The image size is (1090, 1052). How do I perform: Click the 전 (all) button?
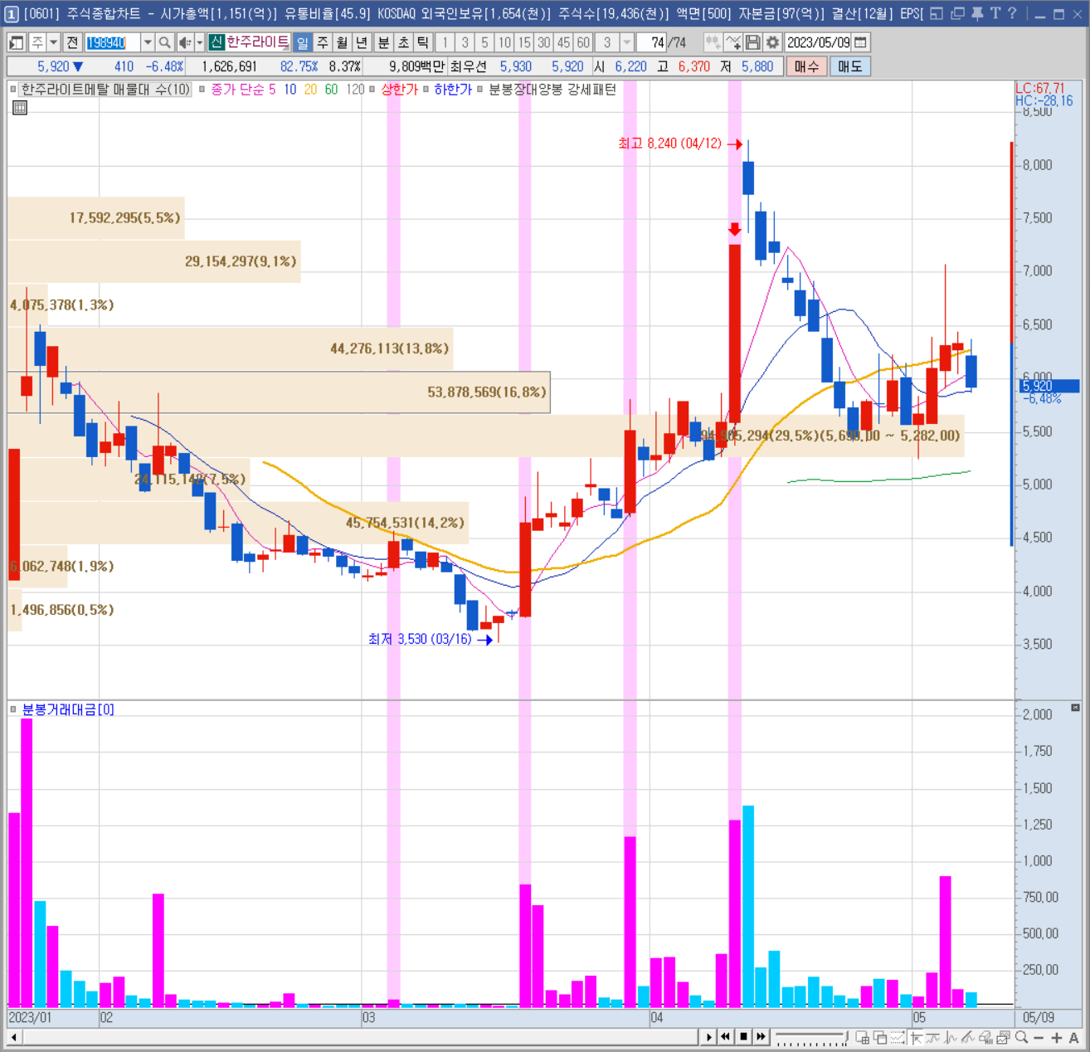tap(72, 42)
